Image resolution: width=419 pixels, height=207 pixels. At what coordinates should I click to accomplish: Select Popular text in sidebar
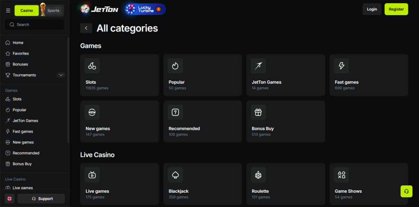click(20, 110)
